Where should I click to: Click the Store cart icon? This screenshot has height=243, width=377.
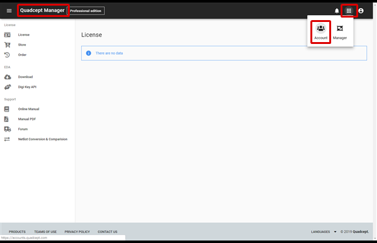pyautogui.click(x=7, y=45)
